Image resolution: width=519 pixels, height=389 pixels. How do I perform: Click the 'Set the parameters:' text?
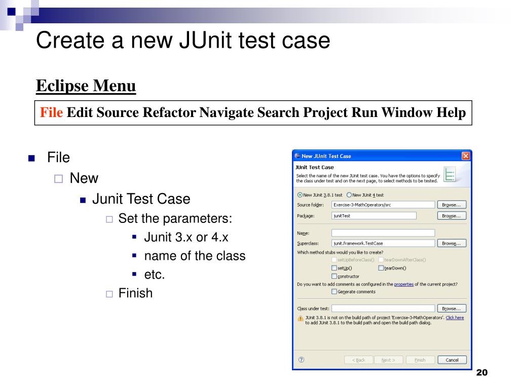175,218
